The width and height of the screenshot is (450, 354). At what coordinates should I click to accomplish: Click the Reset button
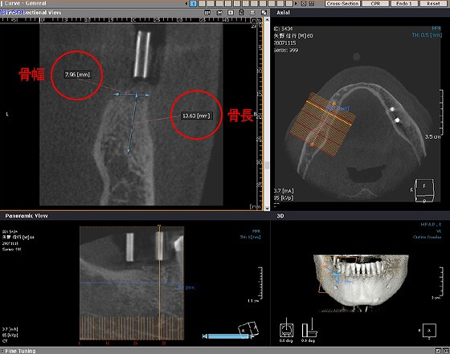coord(433,3)
